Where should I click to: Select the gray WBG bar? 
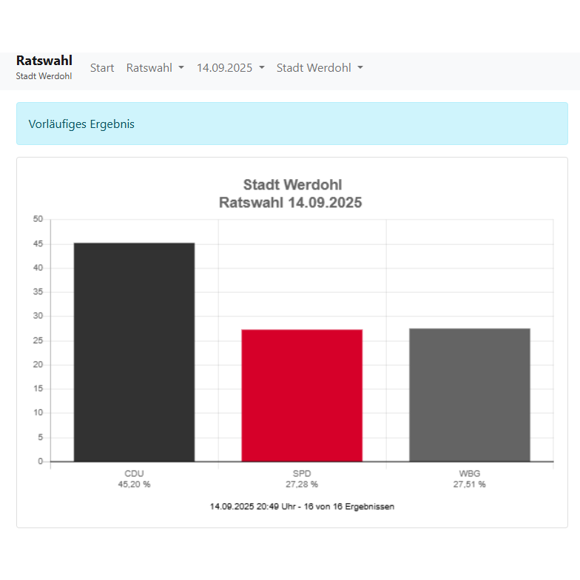point(469,394)
